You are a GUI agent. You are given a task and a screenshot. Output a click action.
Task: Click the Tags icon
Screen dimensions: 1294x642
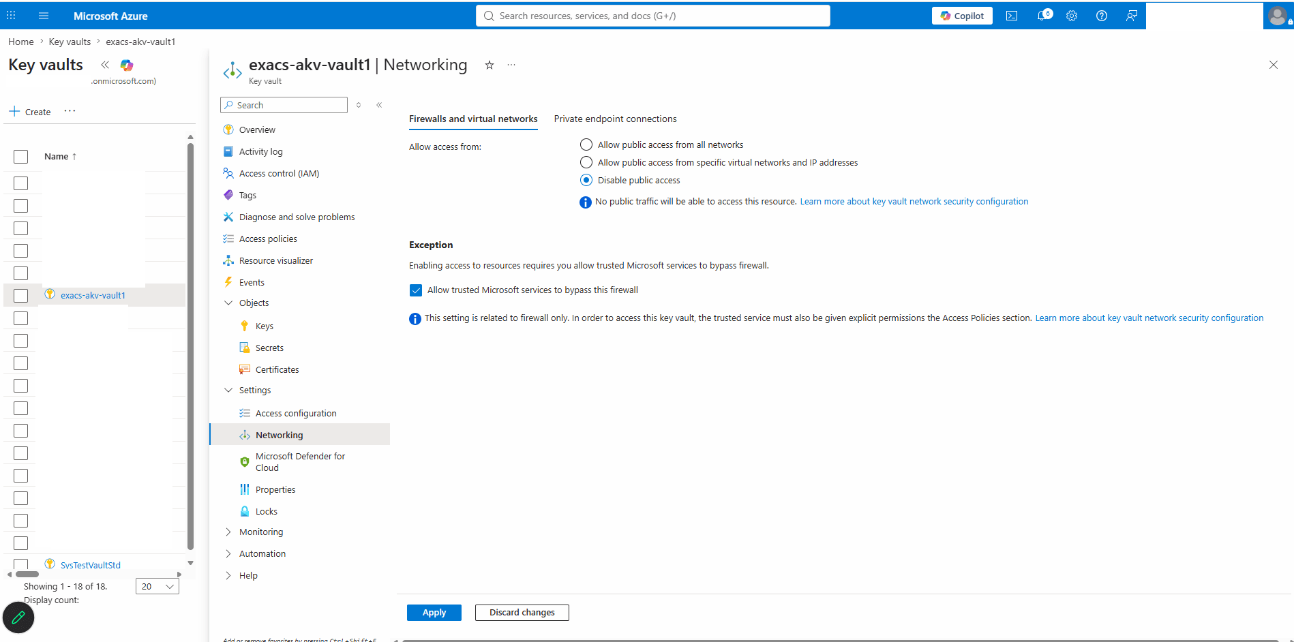[228, 195]
